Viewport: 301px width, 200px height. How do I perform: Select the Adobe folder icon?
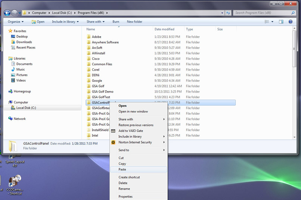click(x=89, y=37)
